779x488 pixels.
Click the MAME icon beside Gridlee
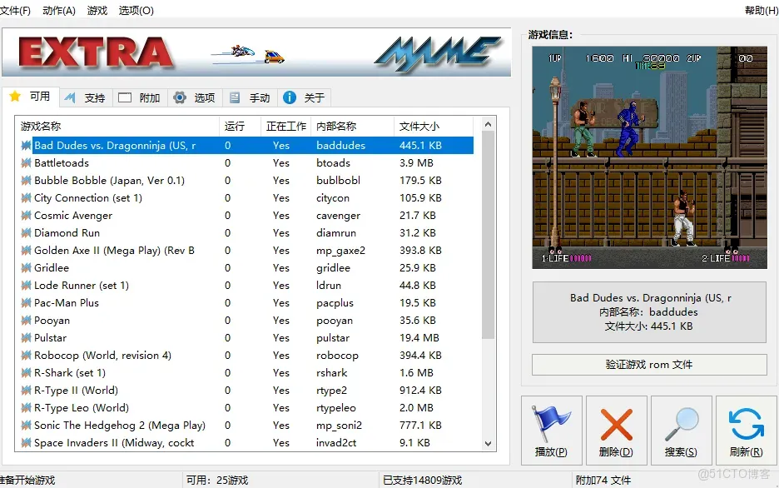pyautogui.click(x=27, y=268)
